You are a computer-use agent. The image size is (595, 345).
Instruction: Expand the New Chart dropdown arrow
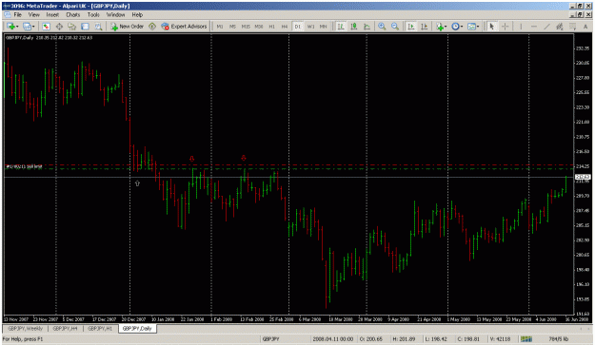pyautogui.click(x=17, y=26)
